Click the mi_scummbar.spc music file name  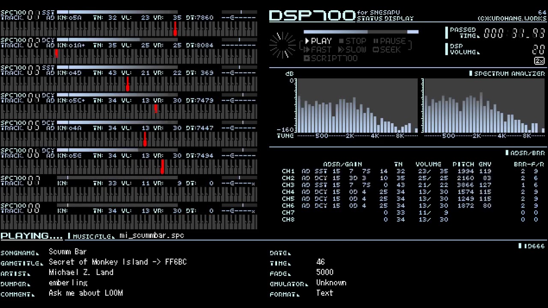click(x=152, y=235)
